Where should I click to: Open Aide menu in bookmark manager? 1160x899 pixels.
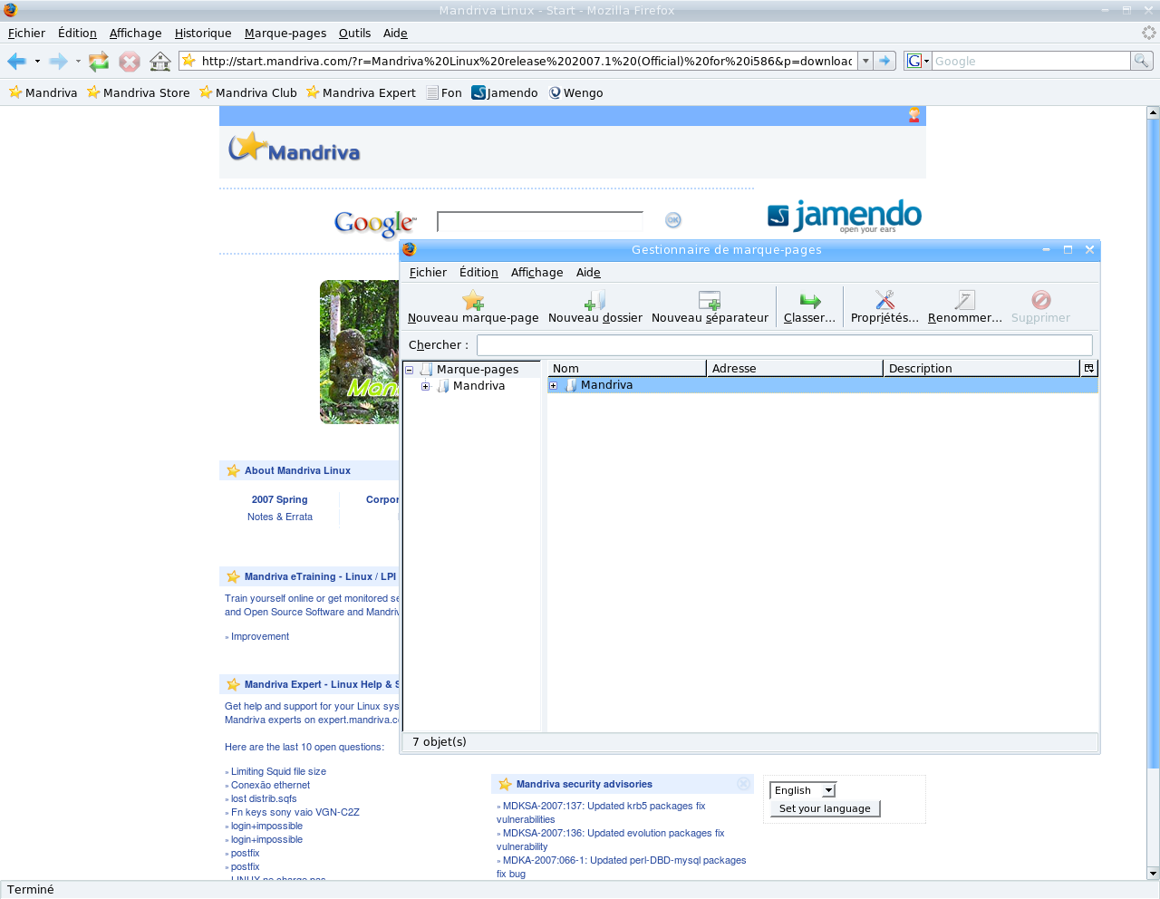tap(588, 273)
